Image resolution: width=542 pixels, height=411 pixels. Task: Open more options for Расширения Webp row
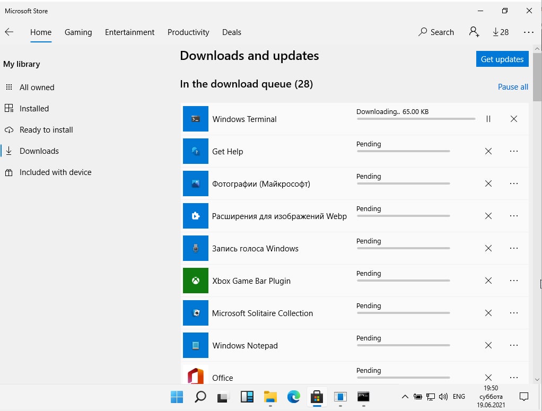click(514, 216)
